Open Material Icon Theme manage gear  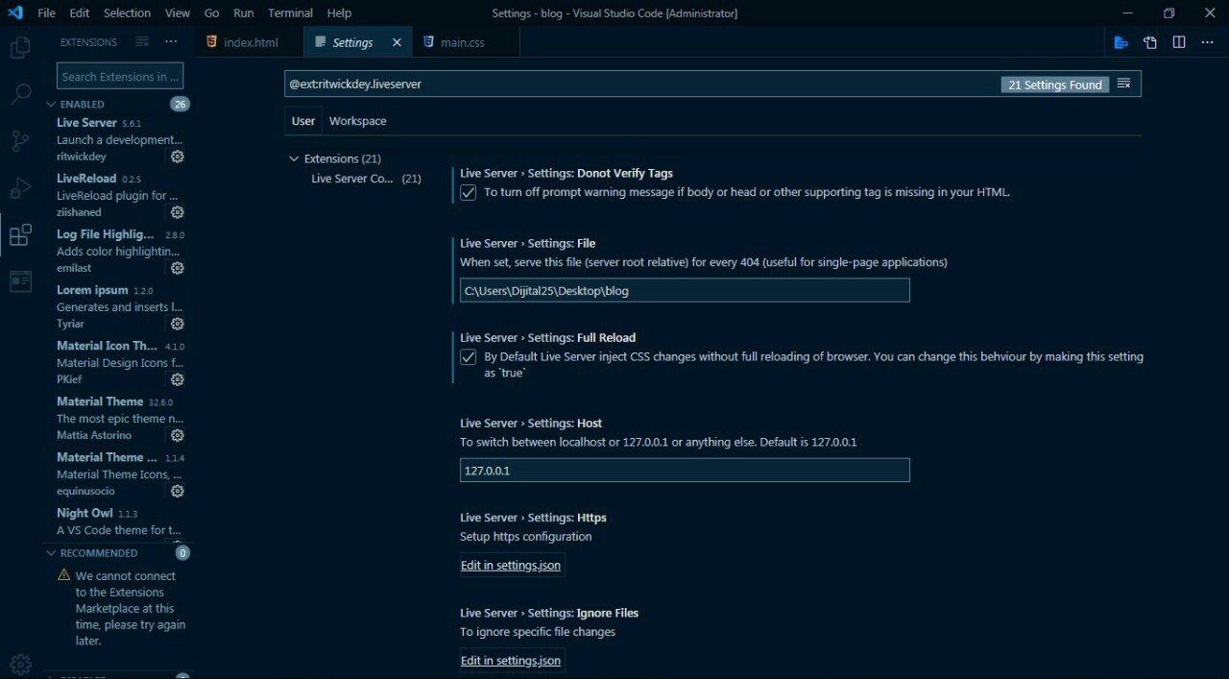177,379
